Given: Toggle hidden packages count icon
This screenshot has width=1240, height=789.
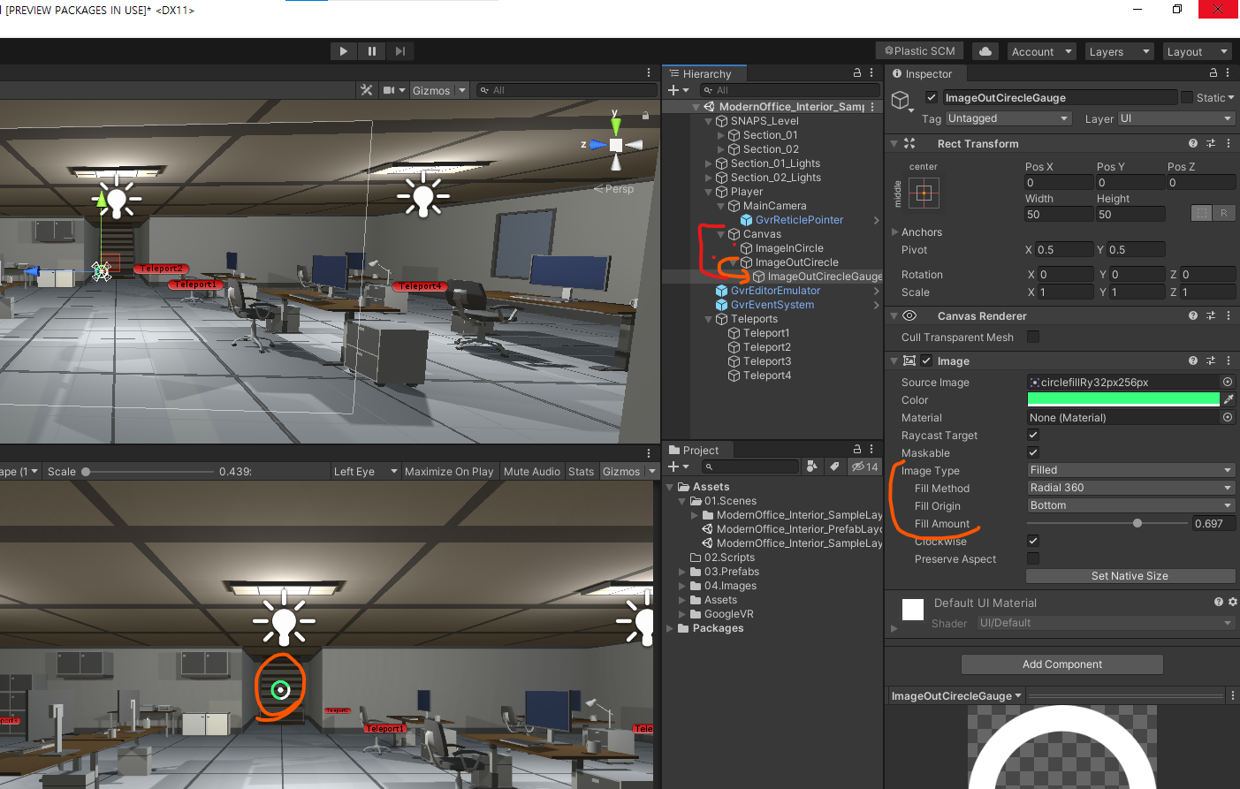Looking at the screenshot, I should 864,467.
